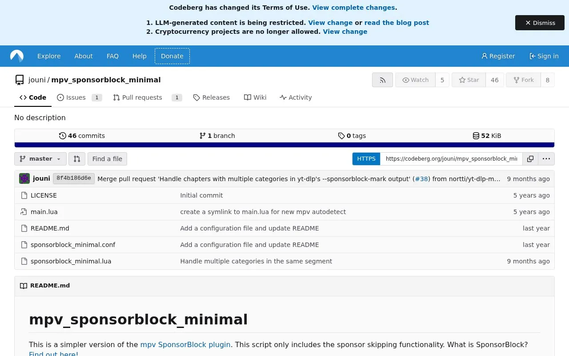Click the LICENSE file icon
The height and width of the screenshot is (356, 569).
tap(24, 195)
